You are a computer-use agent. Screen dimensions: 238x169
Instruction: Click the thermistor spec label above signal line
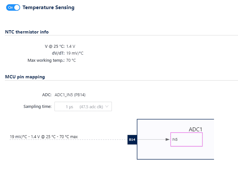[x=44, y=136]
